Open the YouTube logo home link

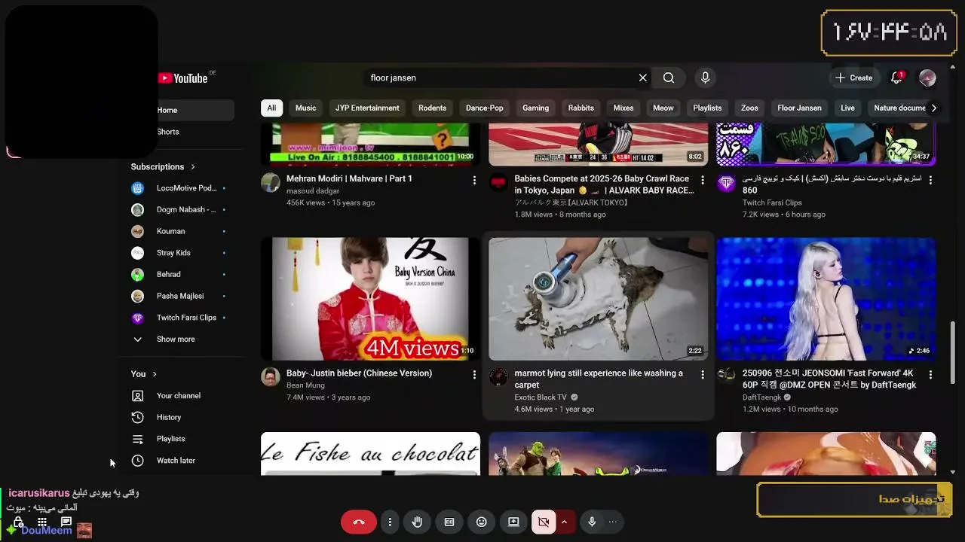(x=182, y=78)
